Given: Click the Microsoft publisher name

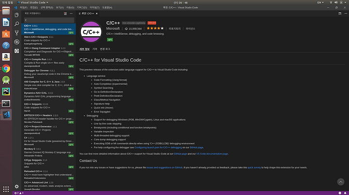Looking at the screenshot, I should pos(113,28).
